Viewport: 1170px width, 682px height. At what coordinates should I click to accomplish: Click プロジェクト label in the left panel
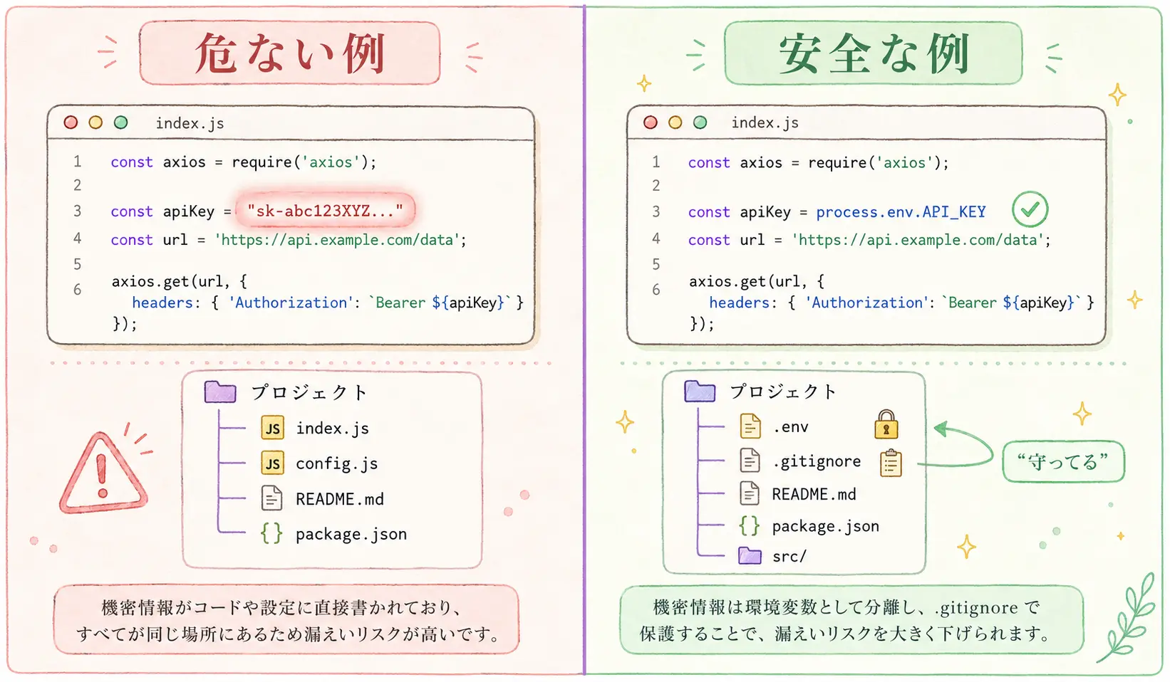coord(309,392)
